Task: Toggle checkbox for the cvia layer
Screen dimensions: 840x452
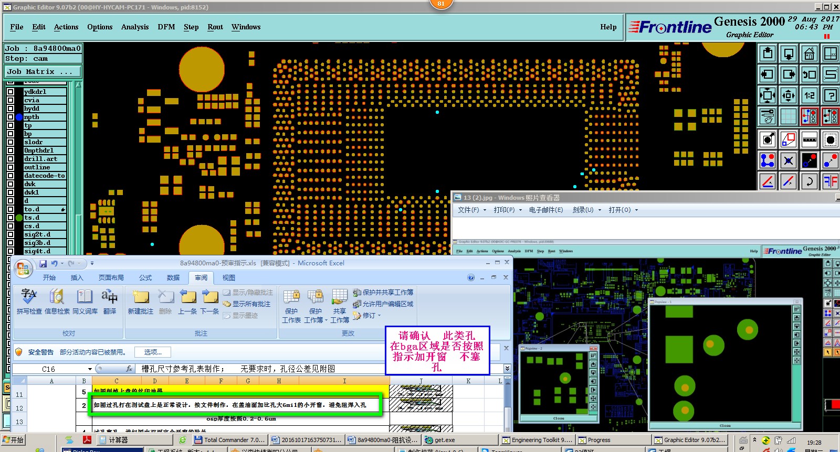Action: point(10,100)
